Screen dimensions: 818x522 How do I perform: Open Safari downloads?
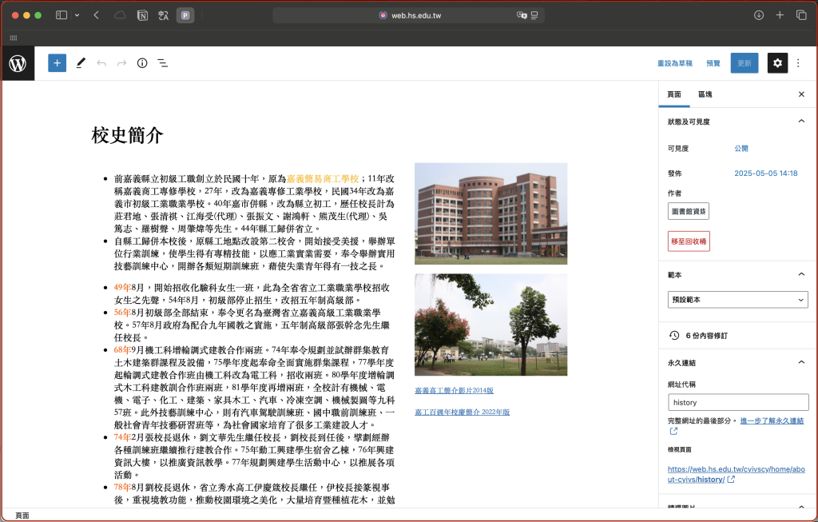759,15
